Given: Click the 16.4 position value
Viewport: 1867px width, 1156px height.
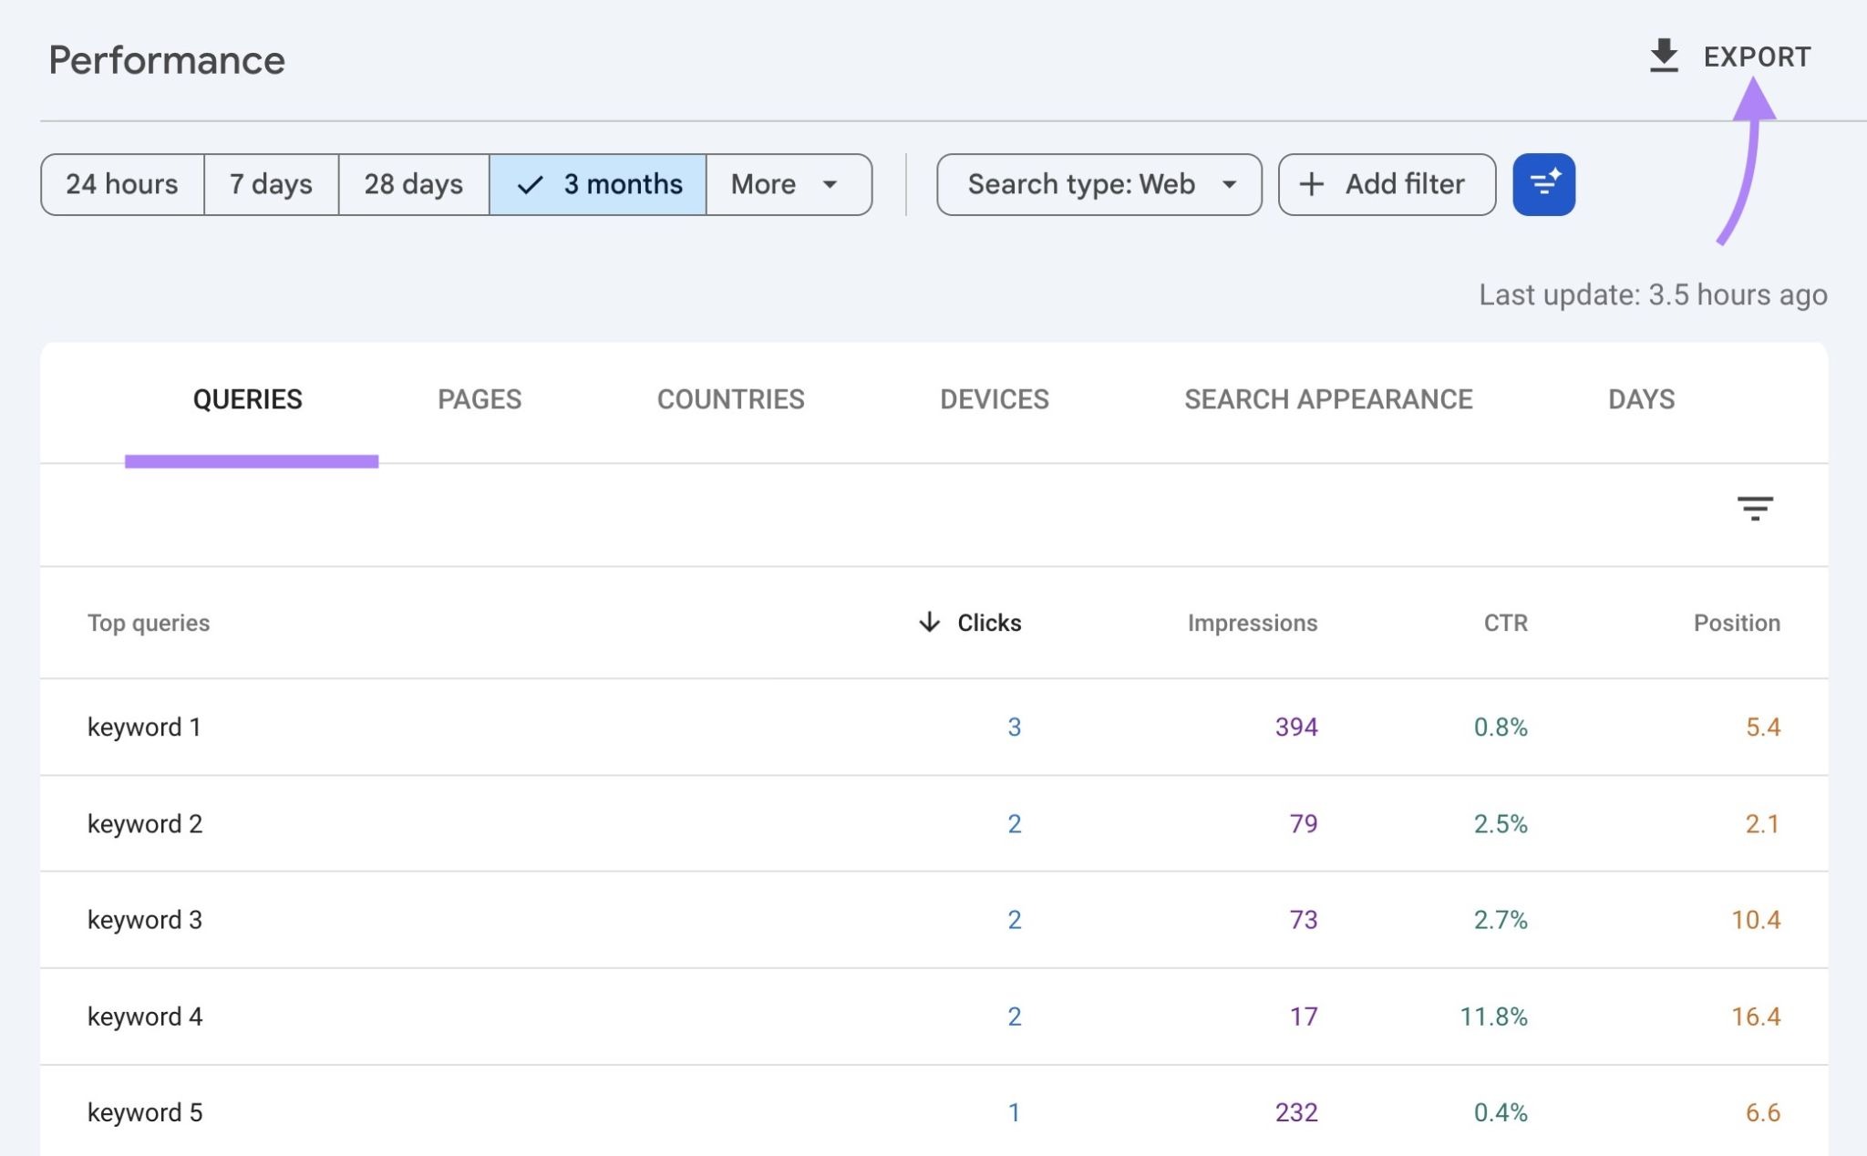Looking at the screenshot, I should pos(1756,1017).
